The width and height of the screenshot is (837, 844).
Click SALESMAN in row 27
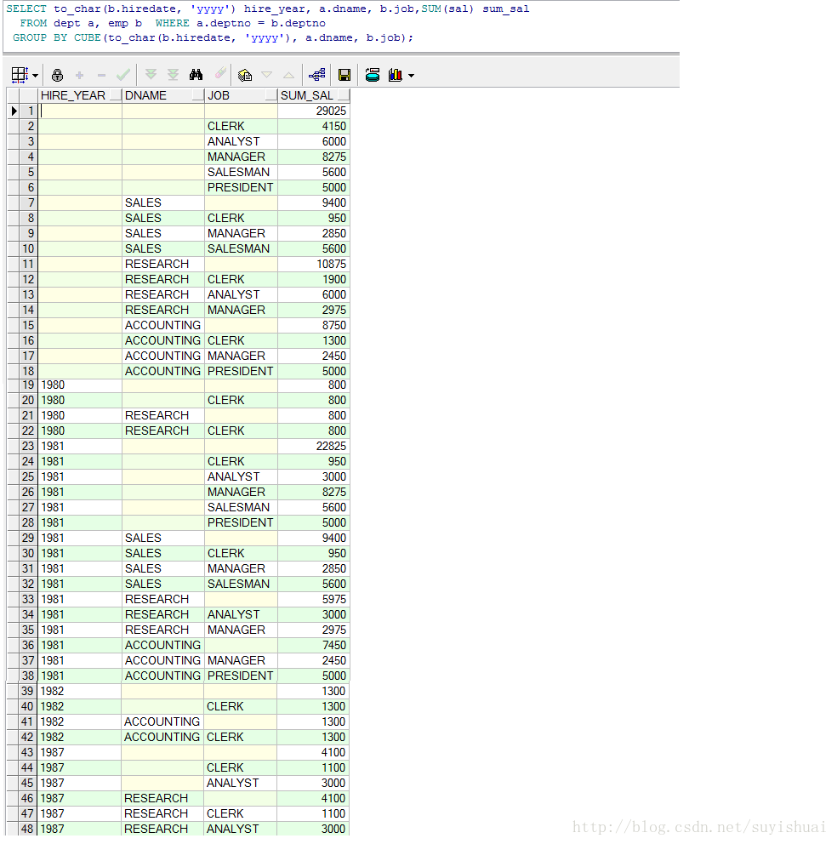pos(241,507)
